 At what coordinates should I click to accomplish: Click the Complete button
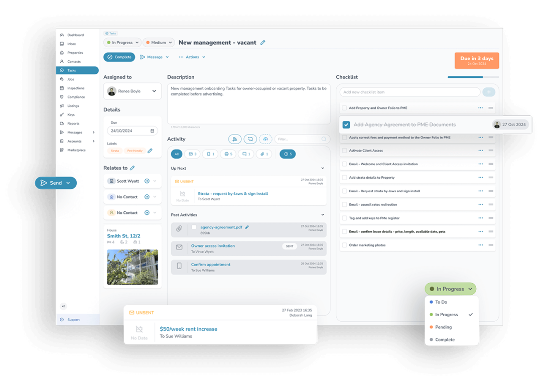point(119,57)
